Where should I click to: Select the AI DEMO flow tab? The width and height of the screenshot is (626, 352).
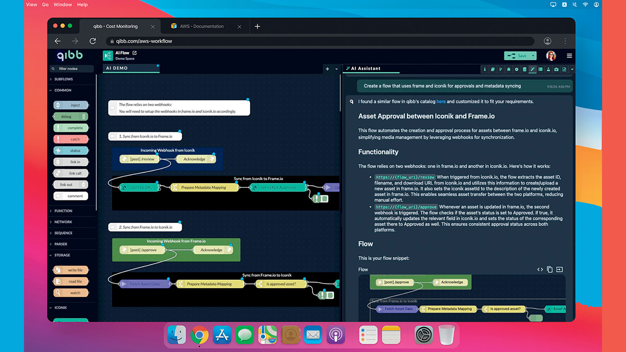pos(117,68)
